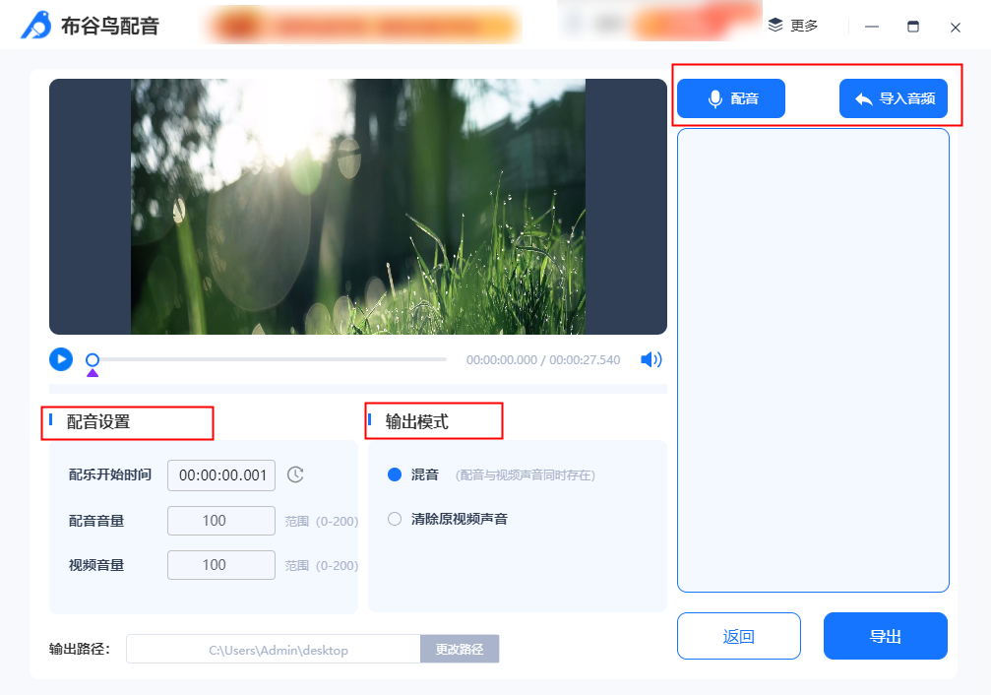Open the clock icon beside 配乐开始时间
The width and height of the screenshot is (991, 695).
click(x=297, y=475)
